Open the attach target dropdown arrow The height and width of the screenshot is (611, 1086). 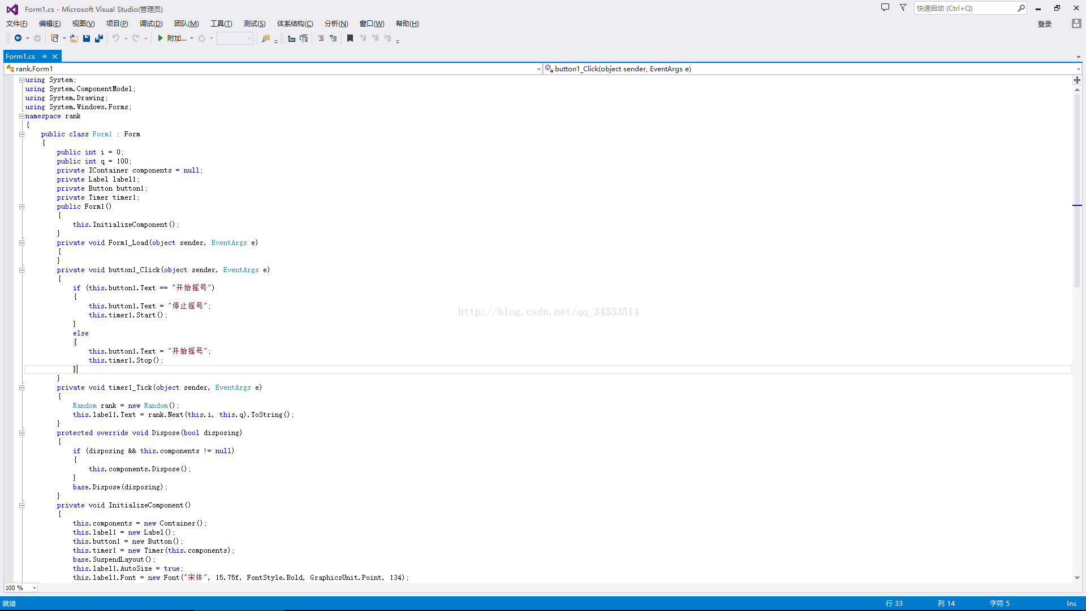coord(192,38)
